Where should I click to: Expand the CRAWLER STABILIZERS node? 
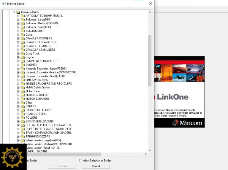18,50
